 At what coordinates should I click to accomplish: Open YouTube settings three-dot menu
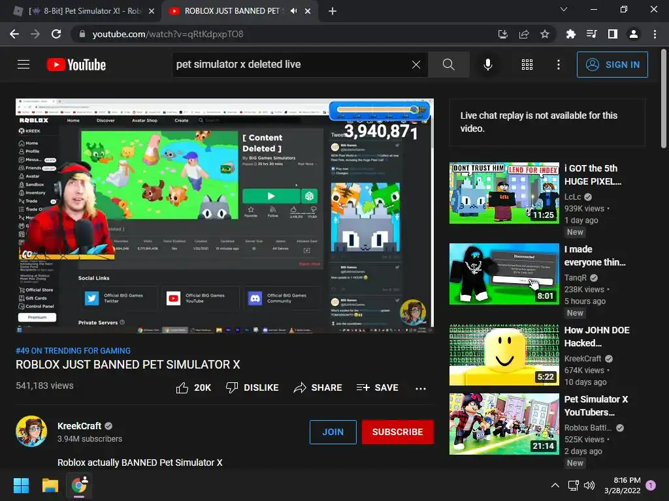point(558,65)
